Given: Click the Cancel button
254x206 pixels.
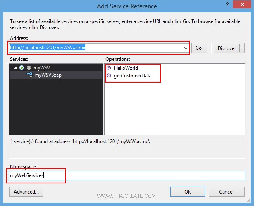Looking at the screenshot, I should click(227, 191).
